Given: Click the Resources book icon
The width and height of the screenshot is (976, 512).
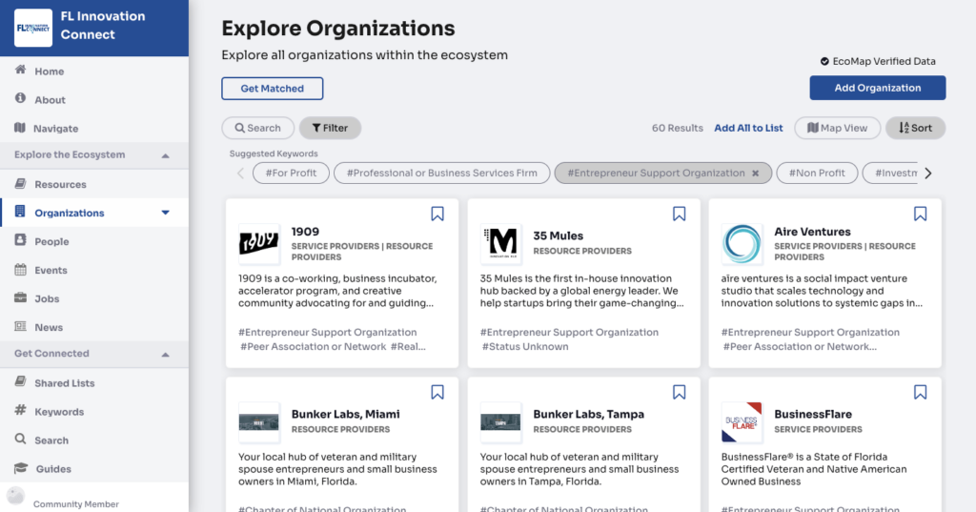Looking at the screenshot, I should (x=21, y=183).
